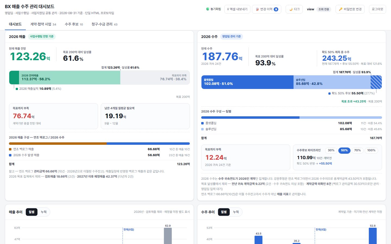Click the 남은 4개월 월평균 필요액 card
Screen dimensions: 391x244
(x=145, y=116)
